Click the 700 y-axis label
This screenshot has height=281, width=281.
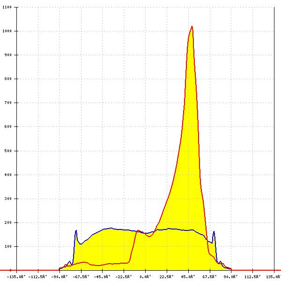(x=8, y=103)
